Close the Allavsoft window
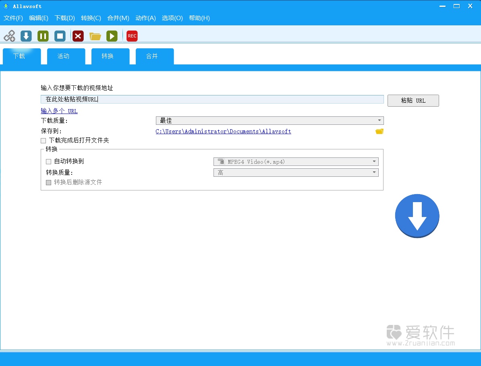Screen dimensions: 481x366 point(470,6)
